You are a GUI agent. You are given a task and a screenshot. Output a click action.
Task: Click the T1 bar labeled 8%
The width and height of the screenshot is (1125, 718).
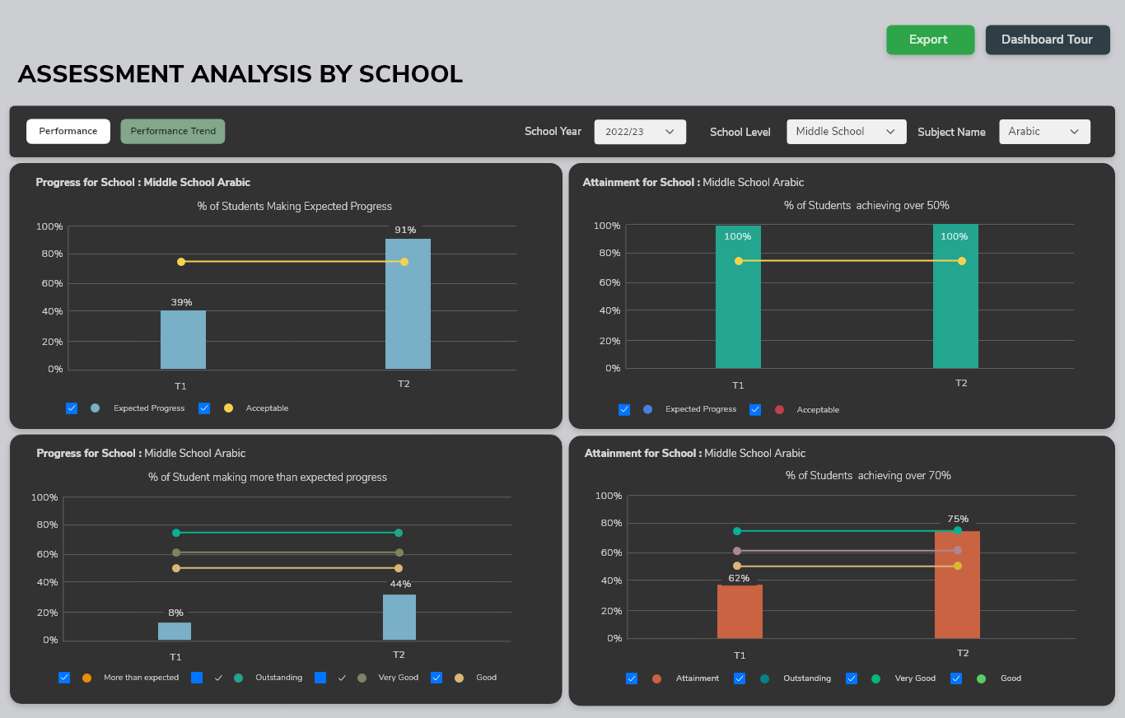(175, 632)
